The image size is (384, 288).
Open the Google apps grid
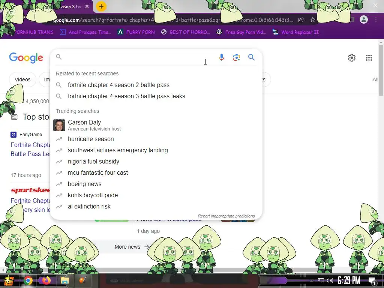coord(369,57)
